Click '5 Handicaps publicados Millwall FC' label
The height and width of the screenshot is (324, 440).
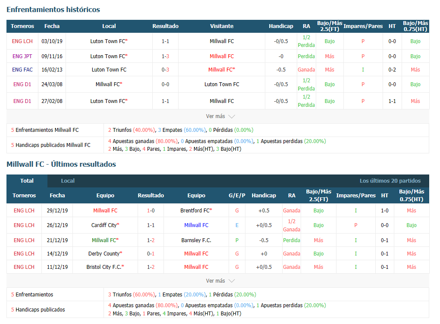coord(51,145)
